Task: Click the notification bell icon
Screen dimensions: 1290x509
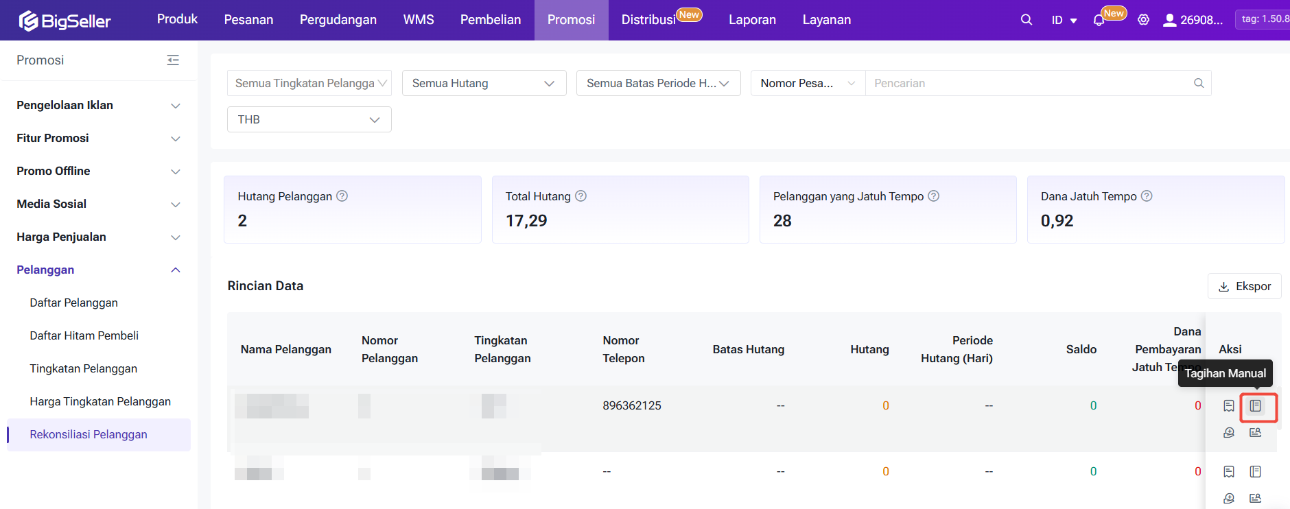Action: click(x=1099, y=21)
